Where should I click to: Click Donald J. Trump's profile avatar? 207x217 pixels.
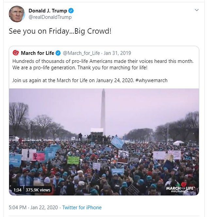click(17, 14)
